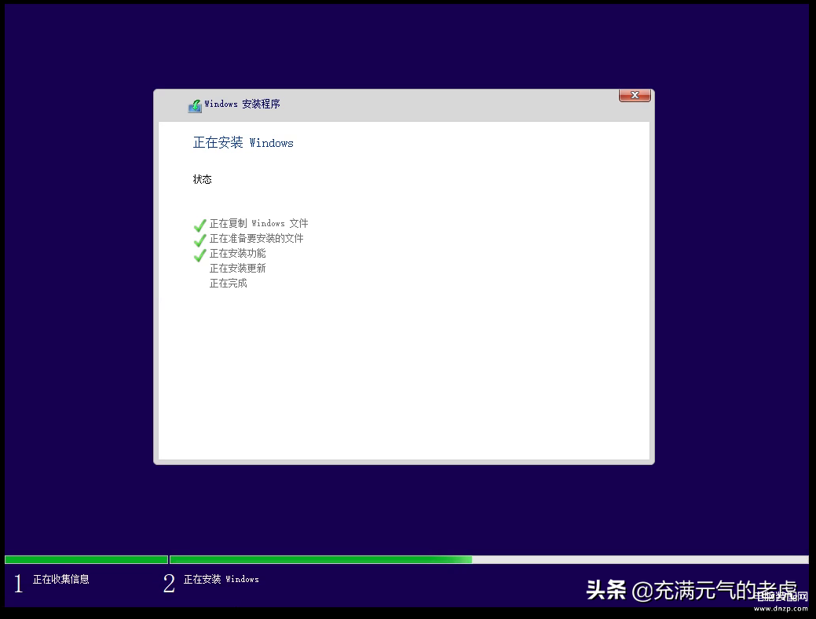Click the 状态 label
816x619 pixels.
tap(202, 180)
